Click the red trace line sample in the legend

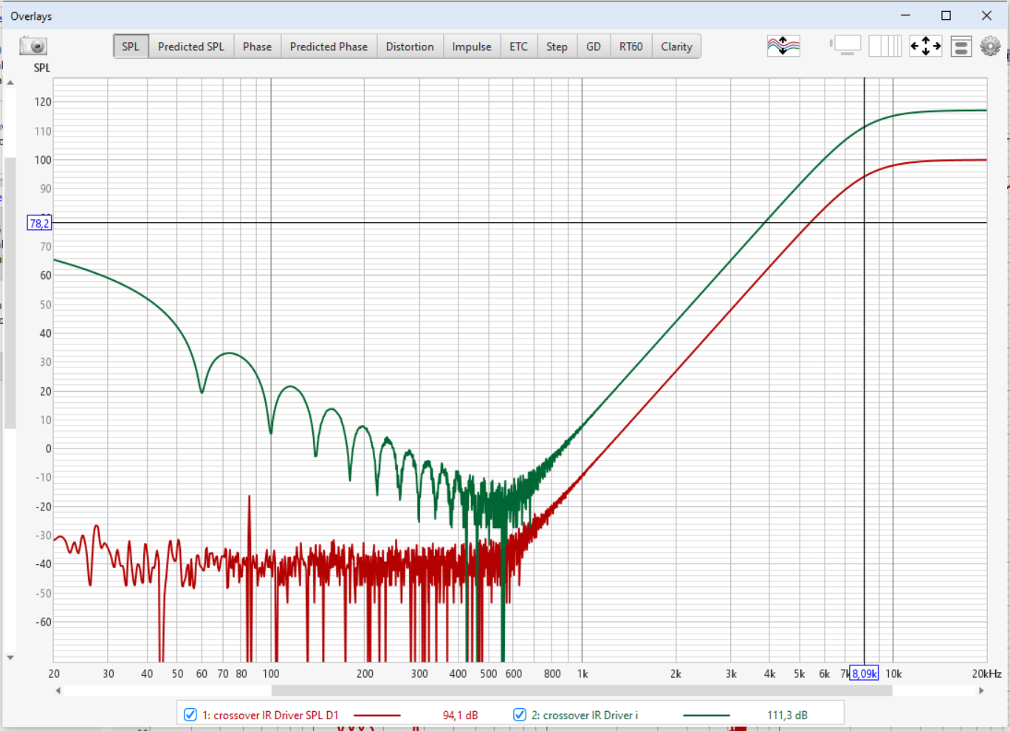377,715
